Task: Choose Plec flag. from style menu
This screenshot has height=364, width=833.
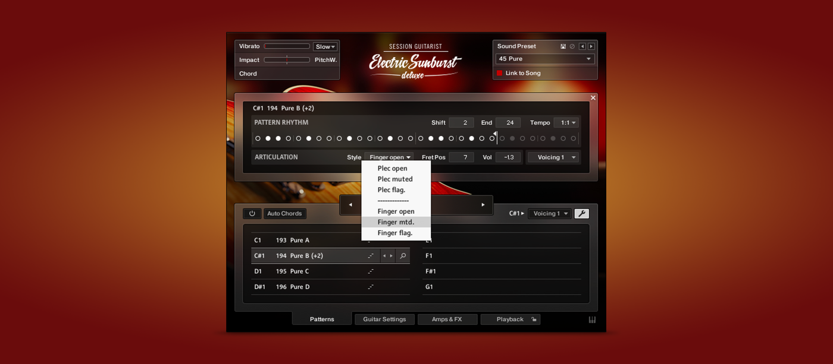Action: [396, 189]
